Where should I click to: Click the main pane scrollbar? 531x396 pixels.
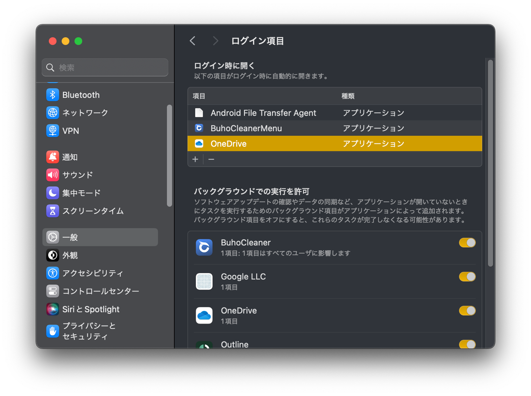[490, 163]
